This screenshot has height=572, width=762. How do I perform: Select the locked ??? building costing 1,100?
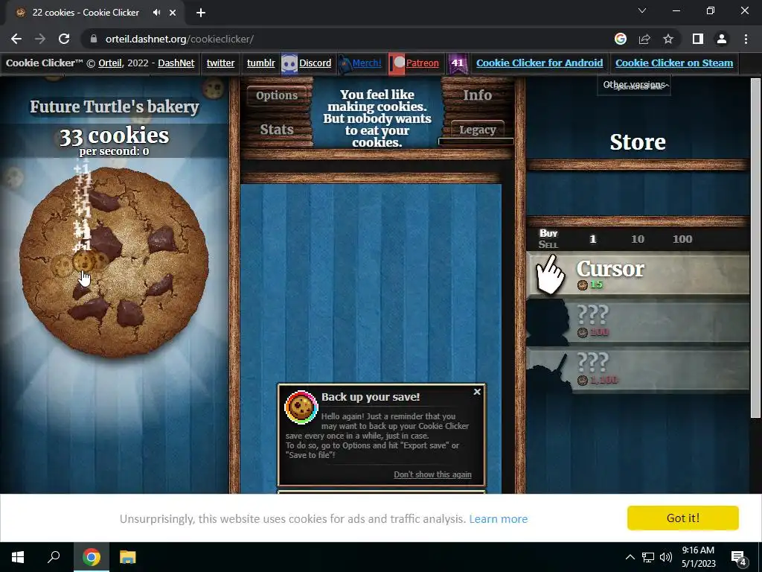coord(638,369)
